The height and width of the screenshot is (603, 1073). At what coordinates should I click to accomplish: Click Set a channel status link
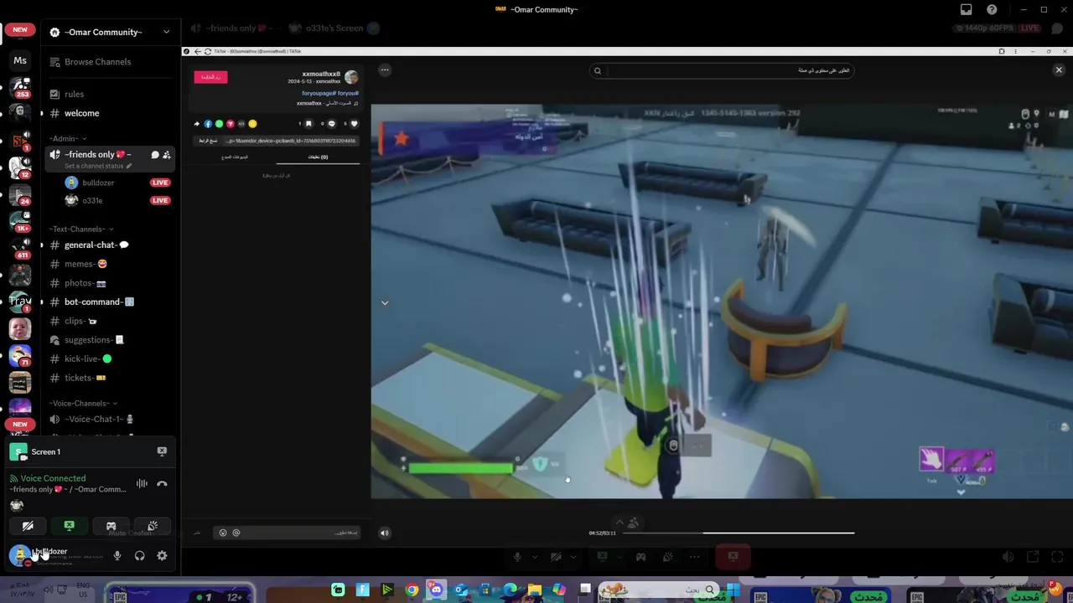click(x=98, y=166)
